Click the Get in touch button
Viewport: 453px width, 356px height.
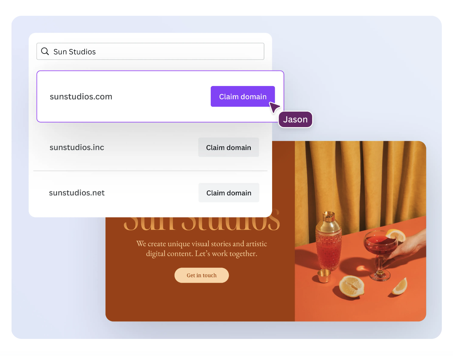(x=202, y=275)
